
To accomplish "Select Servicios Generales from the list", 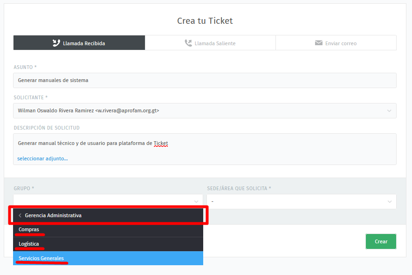I will coord(108,258).
